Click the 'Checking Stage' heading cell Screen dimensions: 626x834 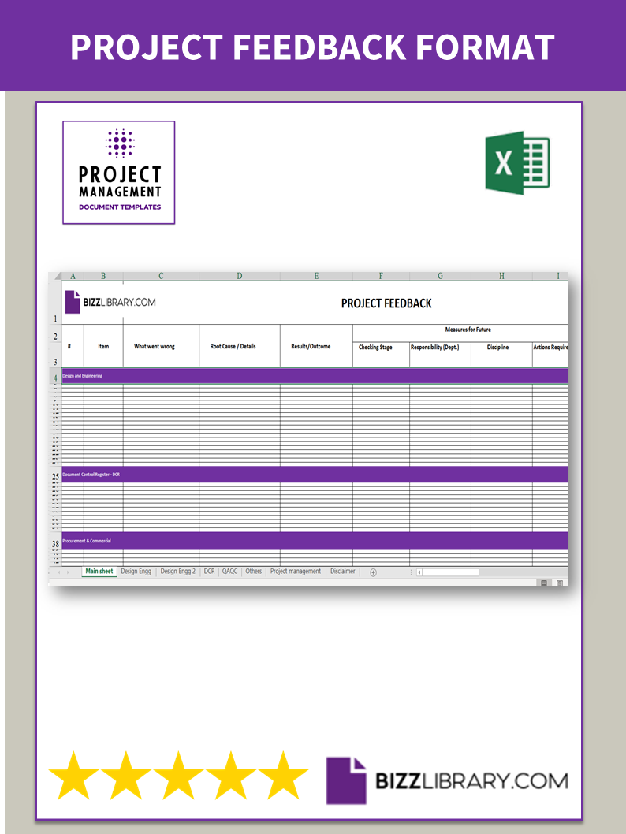pyautogui.click(x=381, y=355)
